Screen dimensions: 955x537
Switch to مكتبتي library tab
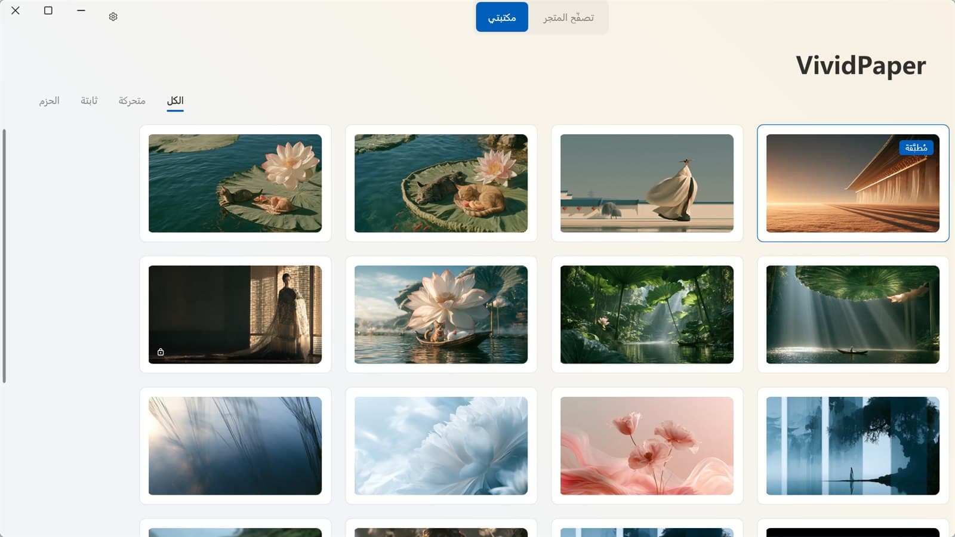click(x=502, y=17)
